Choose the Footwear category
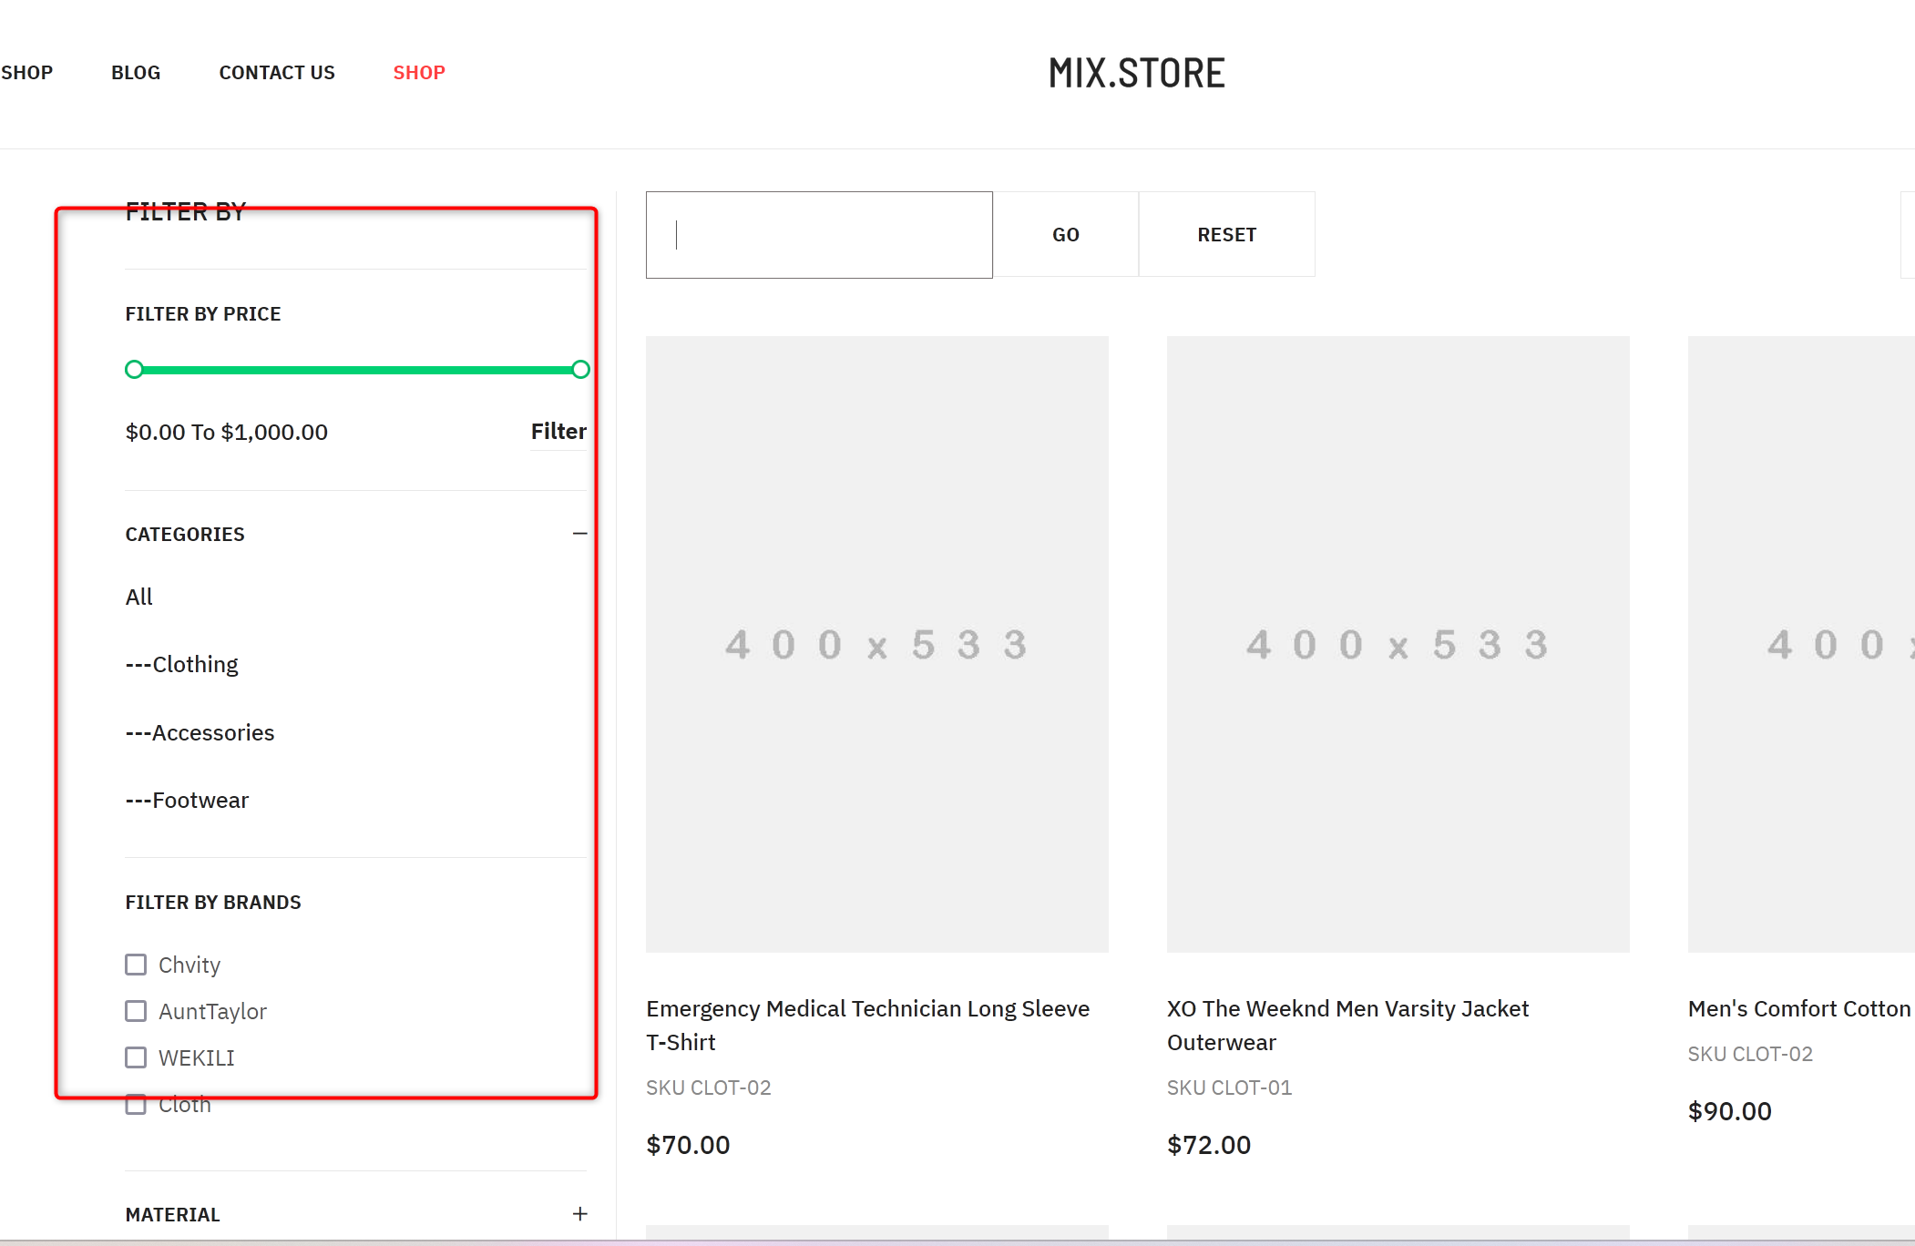The height and width of the screenshot is (1246, 1915). 187,801
